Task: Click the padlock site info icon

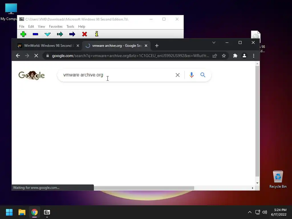Action: (x=48, y=56)
